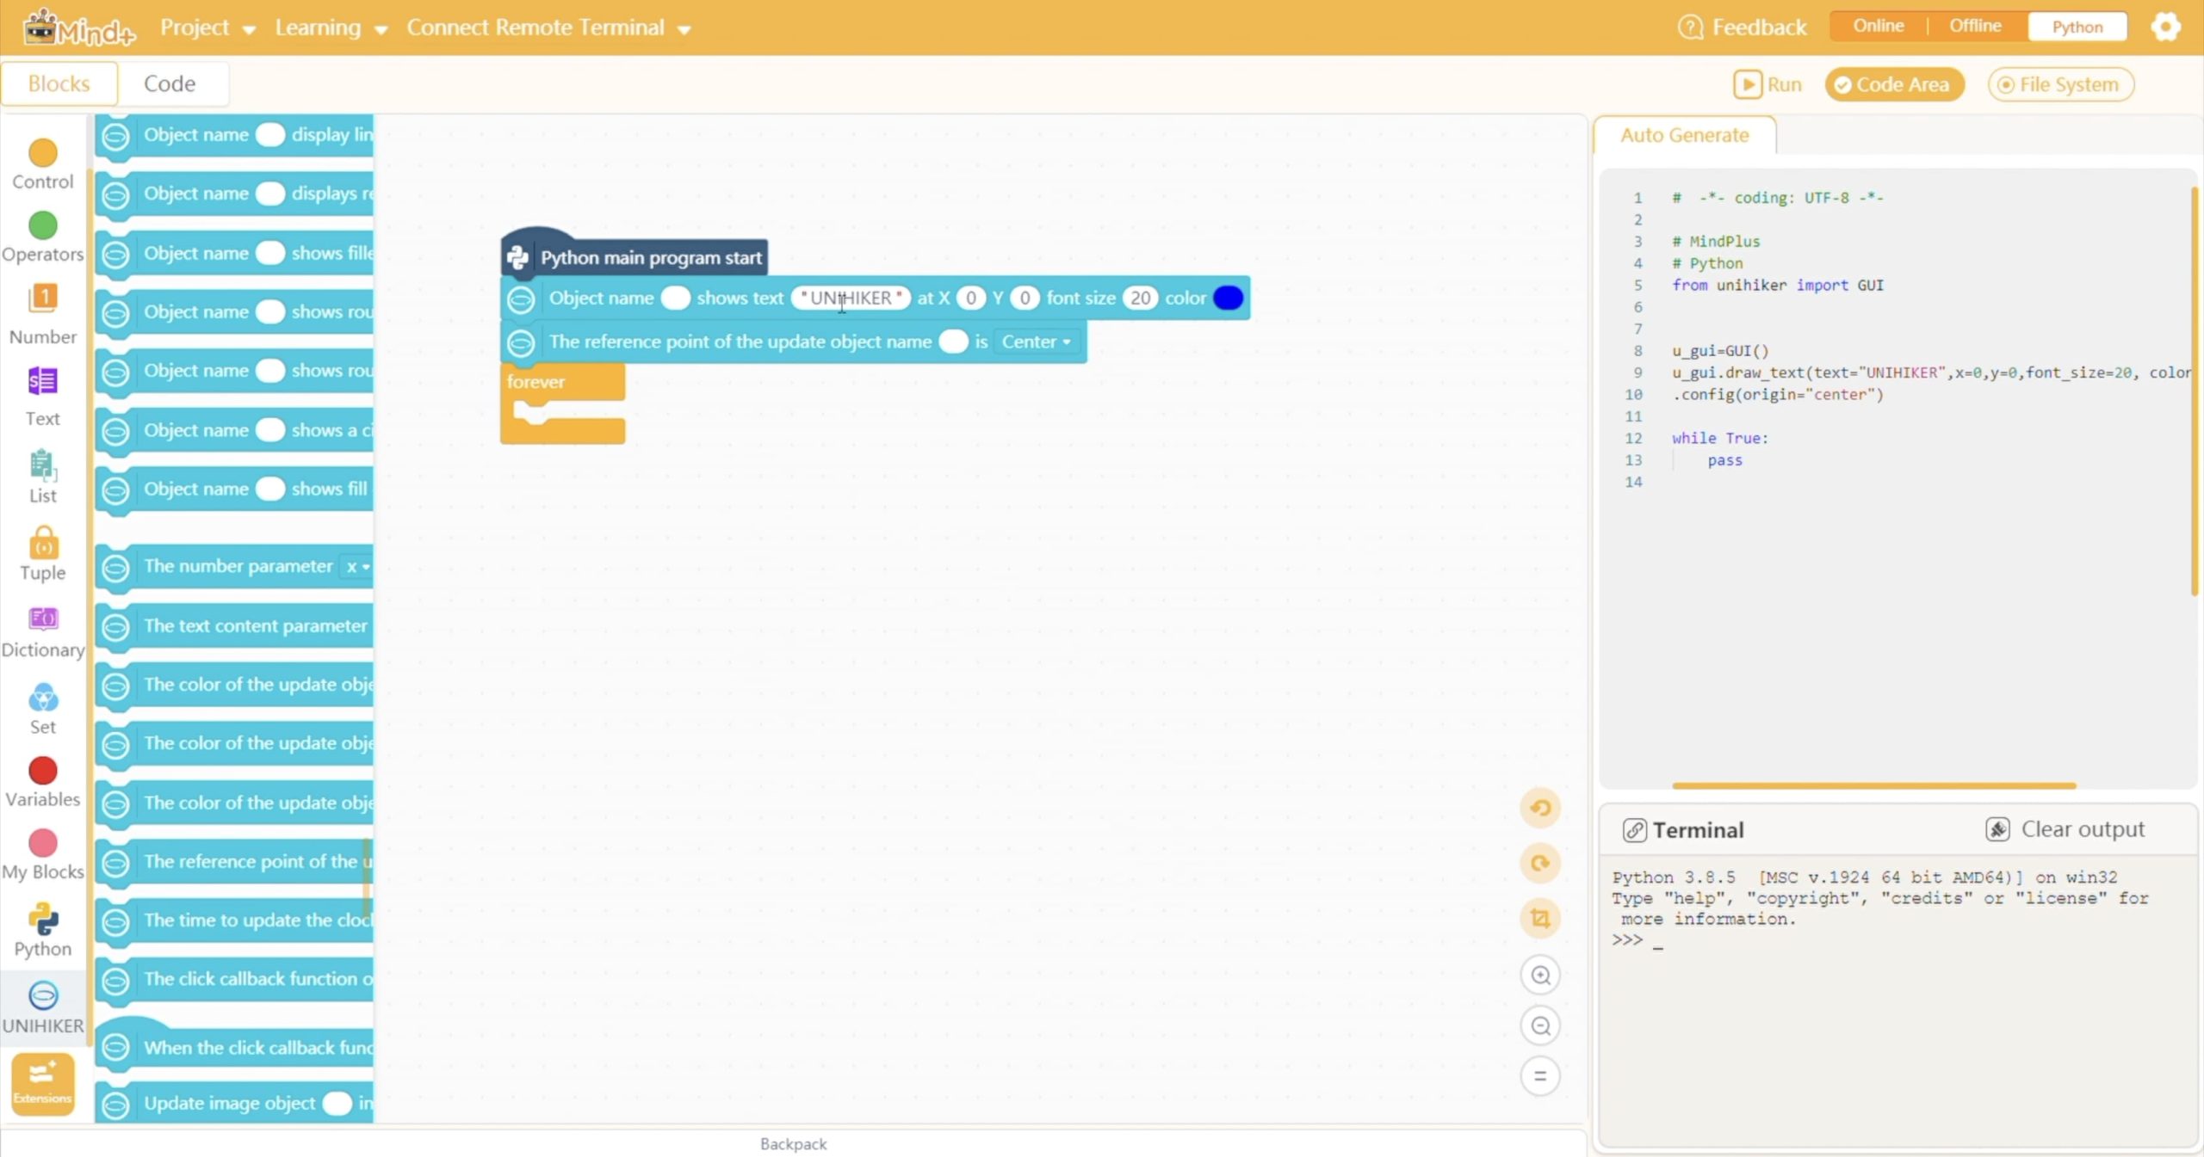The height and width of the screenshot is (1157, 2204).
Task: Expand the Center reference point dropdown
Action: click(1036, 342)
